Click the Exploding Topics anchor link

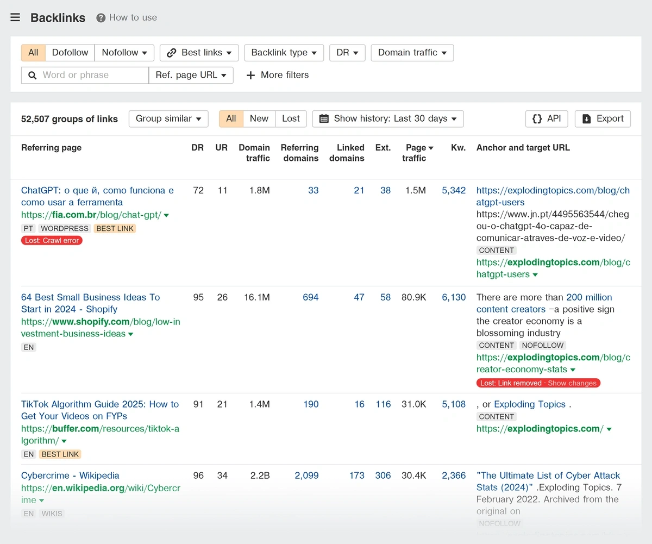coord(530,404)
